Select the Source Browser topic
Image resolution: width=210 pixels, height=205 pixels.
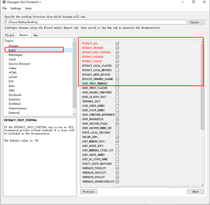(x=19, y=64)
